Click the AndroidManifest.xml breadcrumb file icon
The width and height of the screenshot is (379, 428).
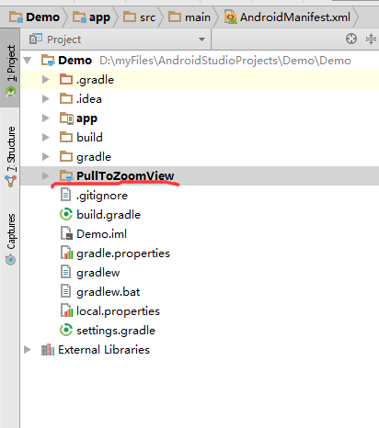pyautogui.click(x=231, y=17)
